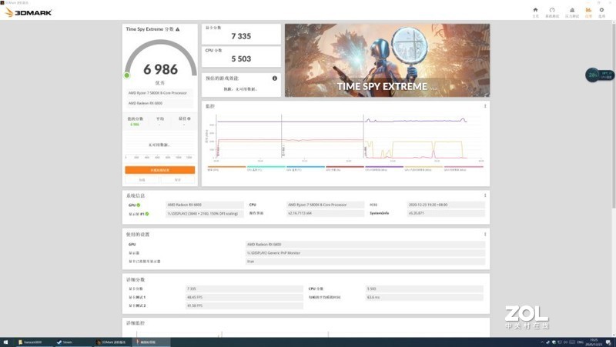Click the 63.6 ms average simulation time value
This screenshot has width=616, height=347.
424,297
